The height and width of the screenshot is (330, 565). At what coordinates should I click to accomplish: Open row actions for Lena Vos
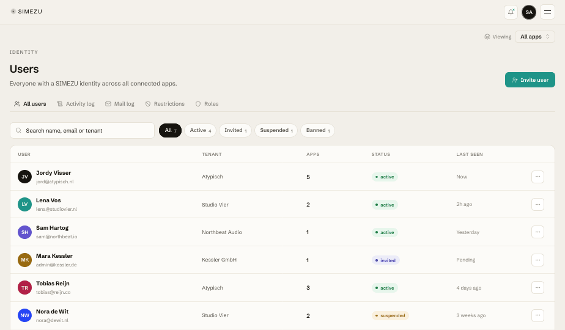click(x=537, y=204)
